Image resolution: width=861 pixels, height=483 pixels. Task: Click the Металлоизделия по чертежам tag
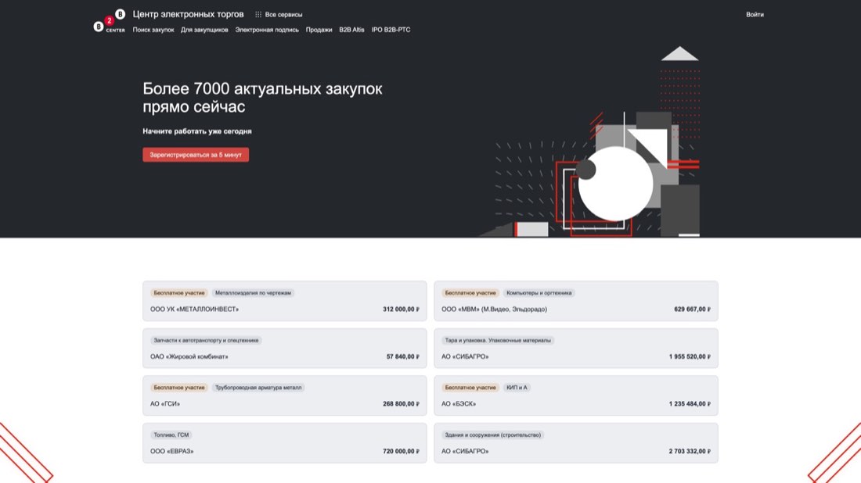pyautogui.click(x=253, y=293)
